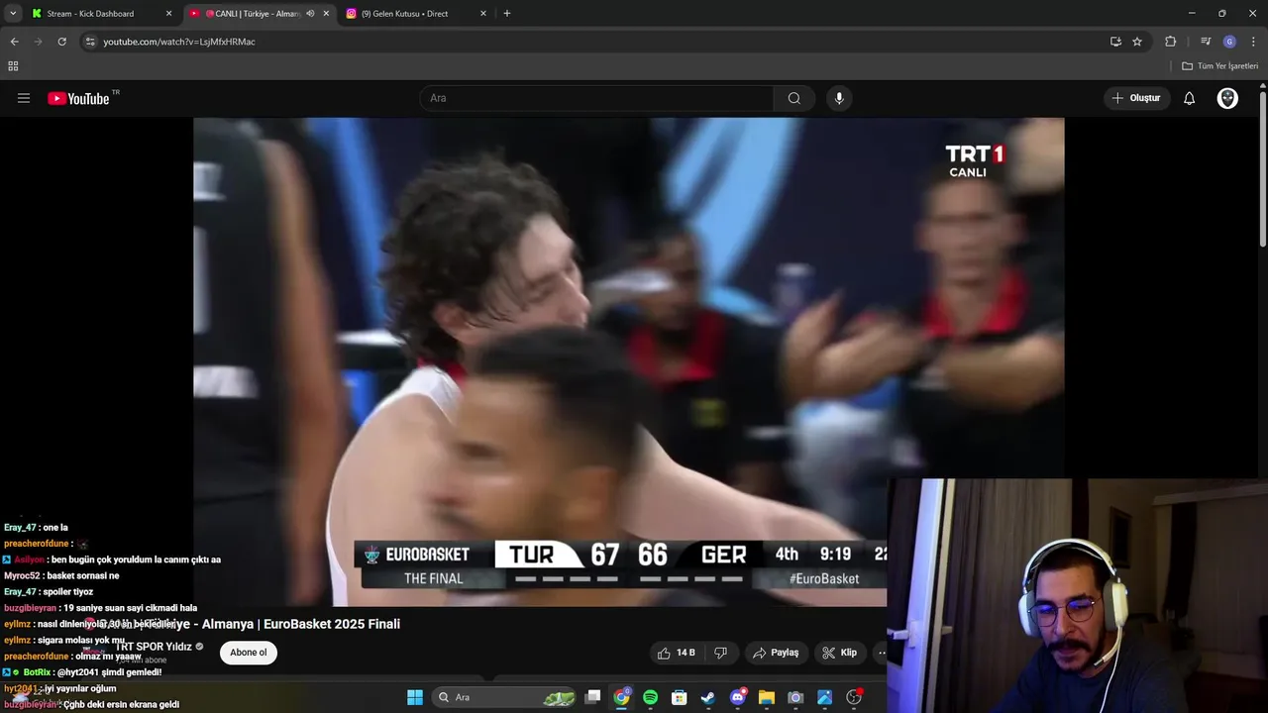The height and width of the screenshot is (713, 1268).
Task: Open the Chrome apps grid shortcut
Action: (x=13, y=66)
